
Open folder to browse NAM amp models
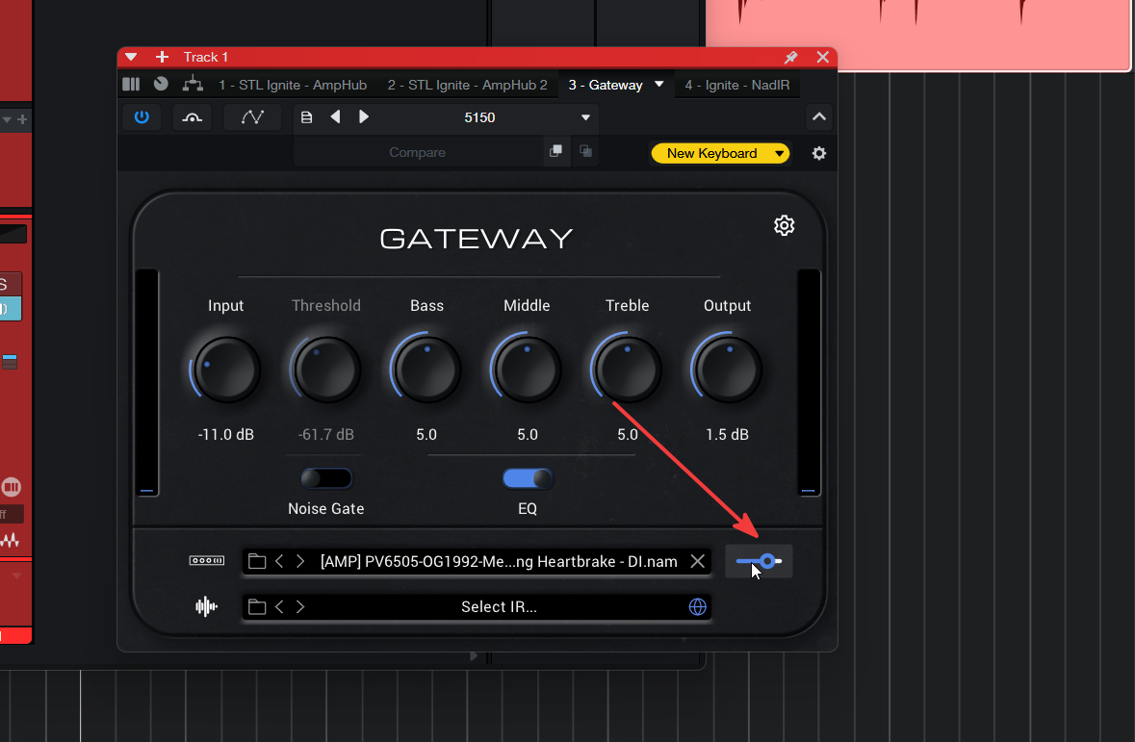257,561
